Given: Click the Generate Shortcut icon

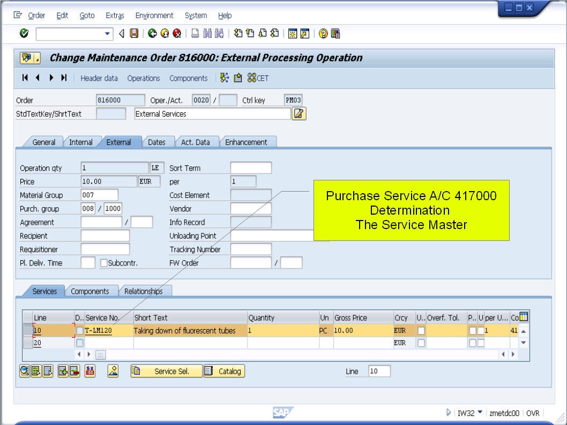Looking at the screenshot, I should [305, 34].
